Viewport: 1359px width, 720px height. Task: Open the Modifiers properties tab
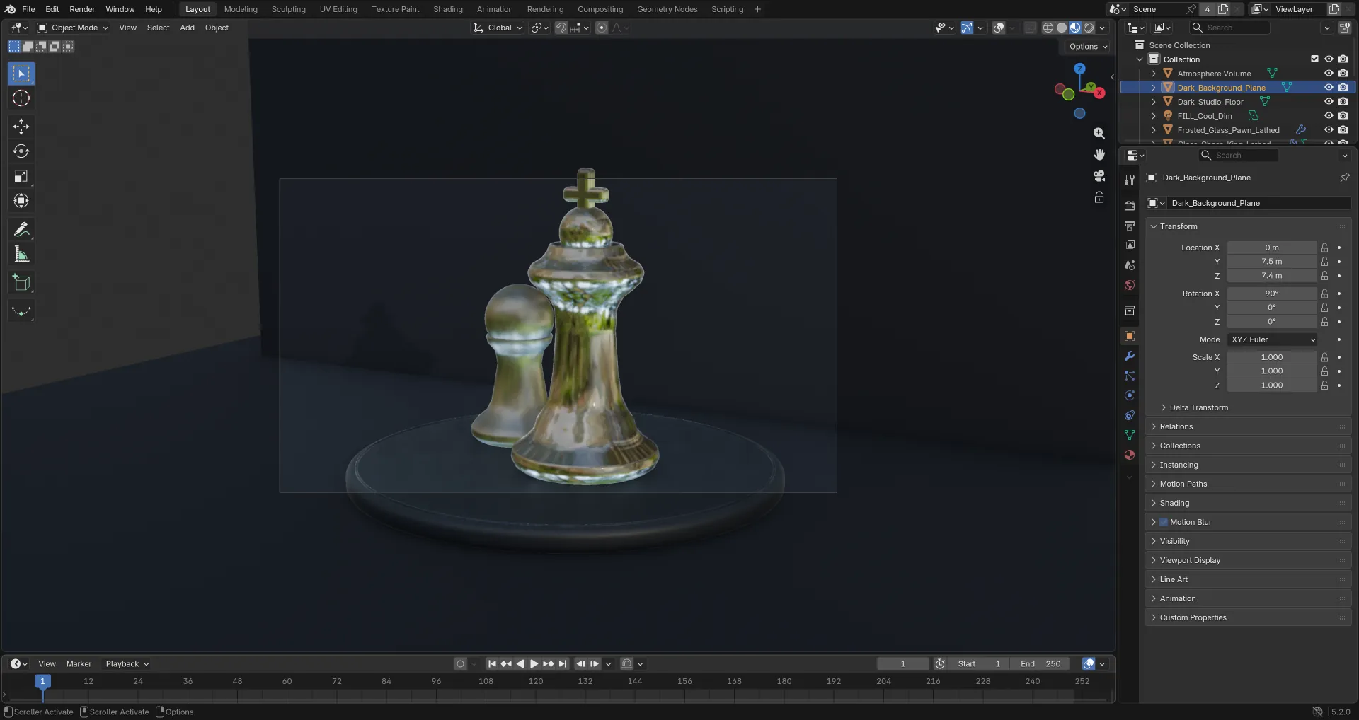pyautogui.click(x=1130, y=356)
